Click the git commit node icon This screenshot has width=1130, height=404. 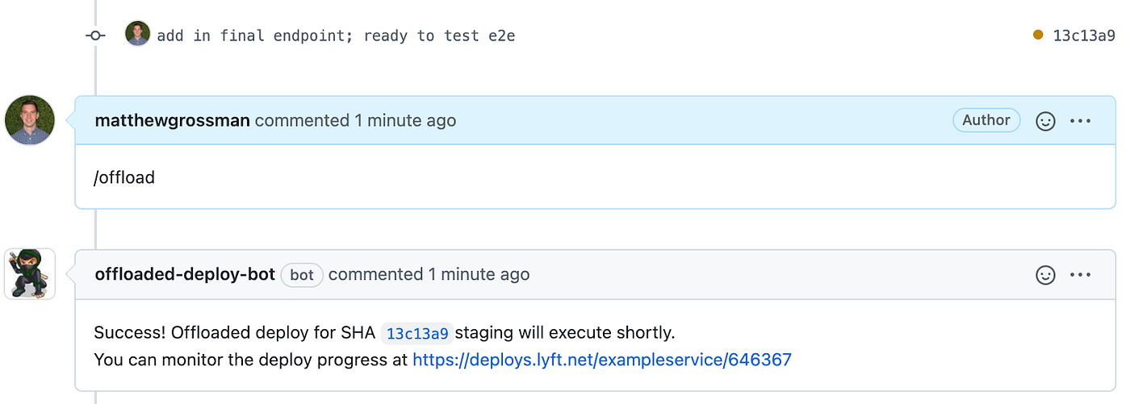coord(95,35)
